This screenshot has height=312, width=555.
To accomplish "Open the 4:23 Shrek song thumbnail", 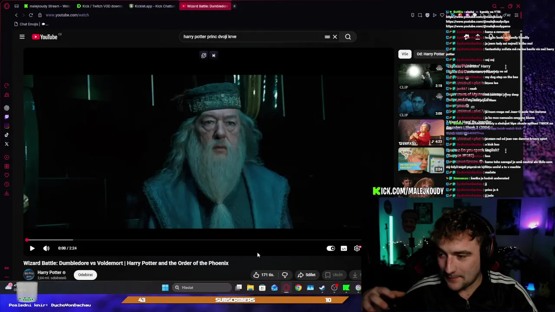I will 421,132.
